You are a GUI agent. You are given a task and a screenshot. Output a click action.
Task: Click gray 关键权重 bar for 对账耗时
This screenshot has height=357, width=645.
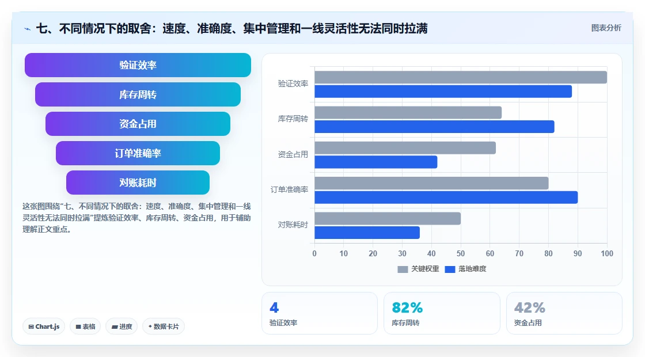point(388,218)
